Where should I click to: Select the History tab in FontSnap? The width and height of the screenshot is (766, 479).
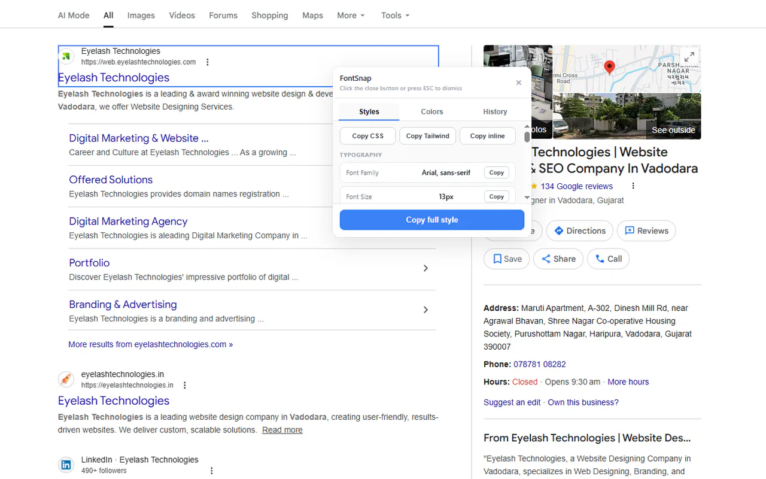pos(495,112)
